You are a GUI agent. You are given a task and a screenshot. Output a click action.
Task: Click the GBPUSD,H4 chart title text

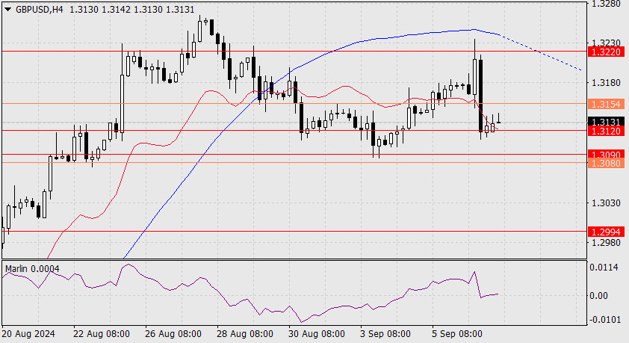(40, 9)
